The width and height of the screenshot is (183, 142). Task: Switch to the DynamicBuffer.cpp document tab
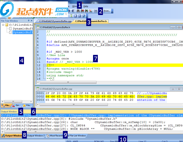[53, 21]
